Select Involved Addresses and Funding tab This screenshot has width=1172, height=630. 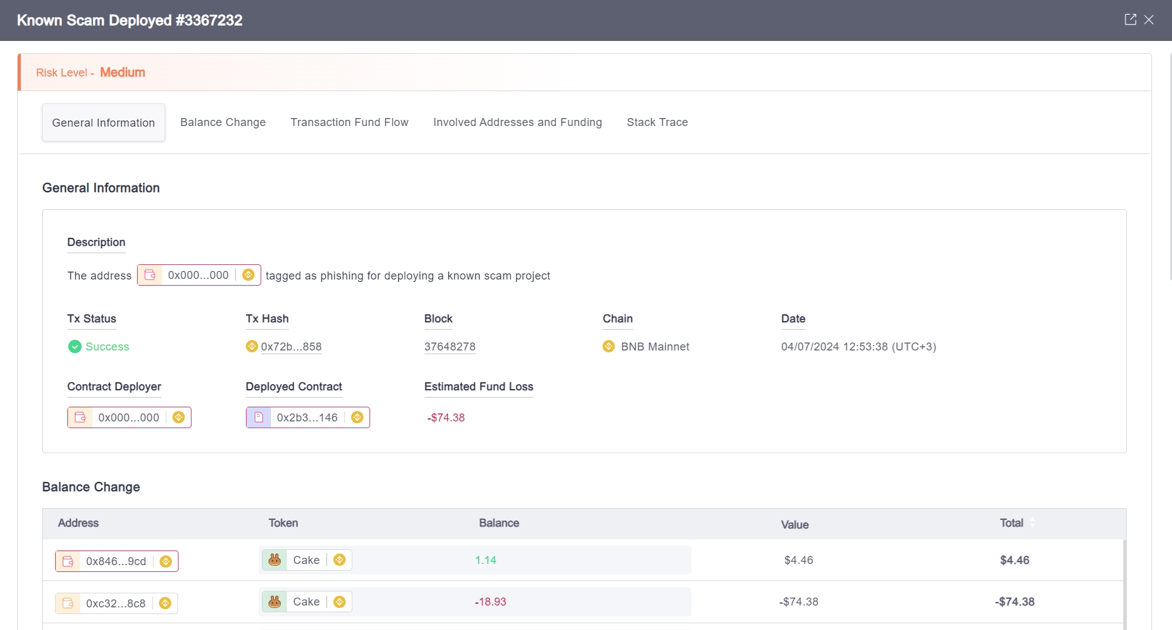tap(517, 122)
